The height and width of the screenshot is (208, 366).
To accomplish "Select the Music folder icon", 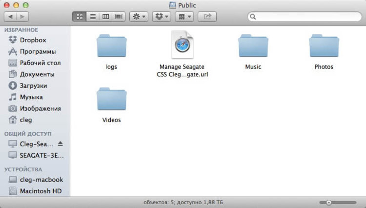I will coord(253,47).
